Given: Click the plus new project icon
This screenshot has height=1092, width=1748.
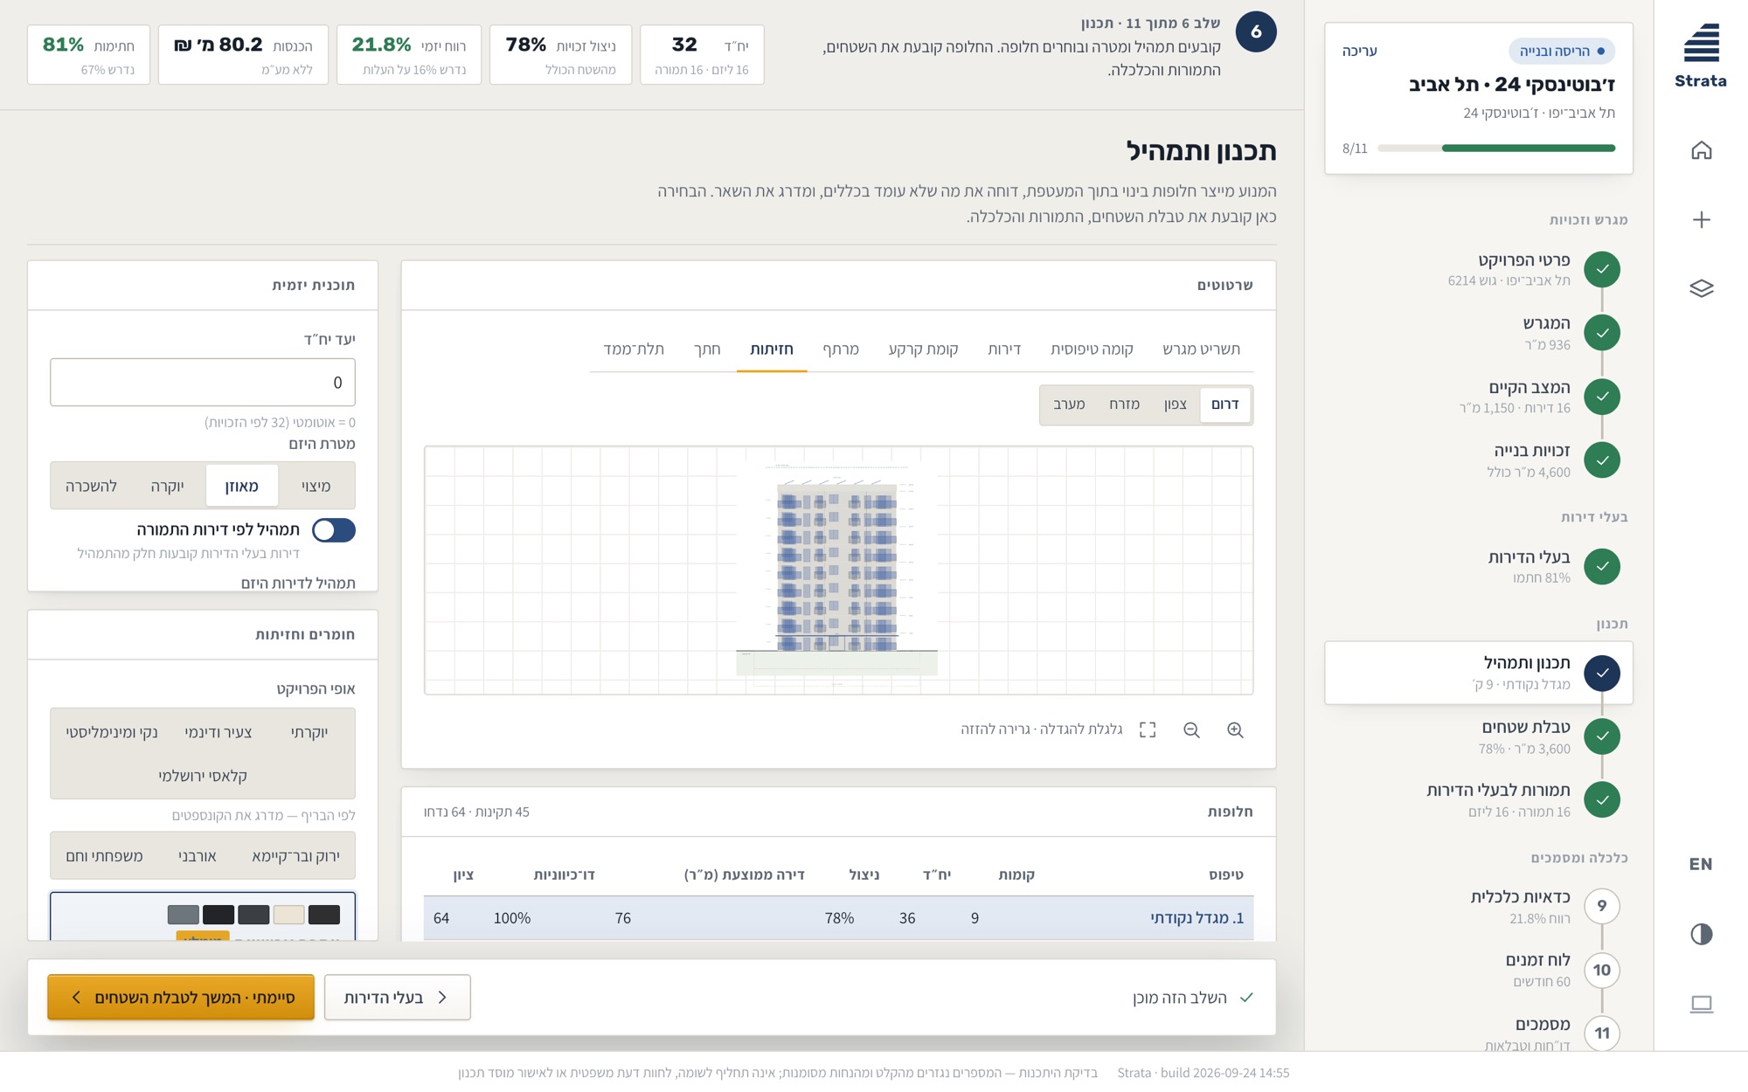Looking at the screenshot, I should tap(1701, 219).
